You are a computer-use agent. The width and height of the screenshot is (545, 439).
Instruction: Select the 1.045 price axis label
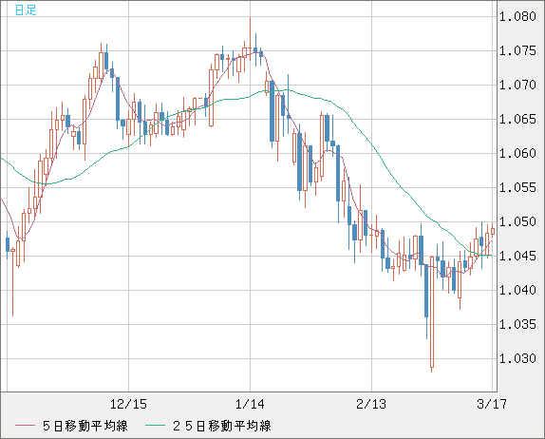point(517,257)
